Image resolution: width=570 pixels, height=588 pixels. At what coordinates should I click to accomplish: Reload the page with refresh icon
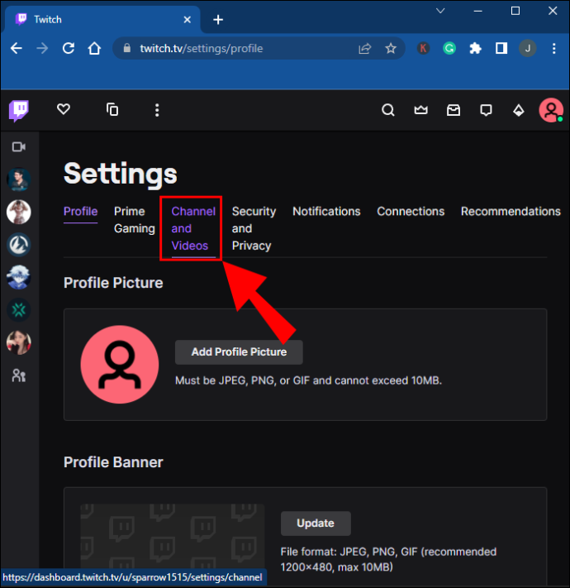click(69, 48)
